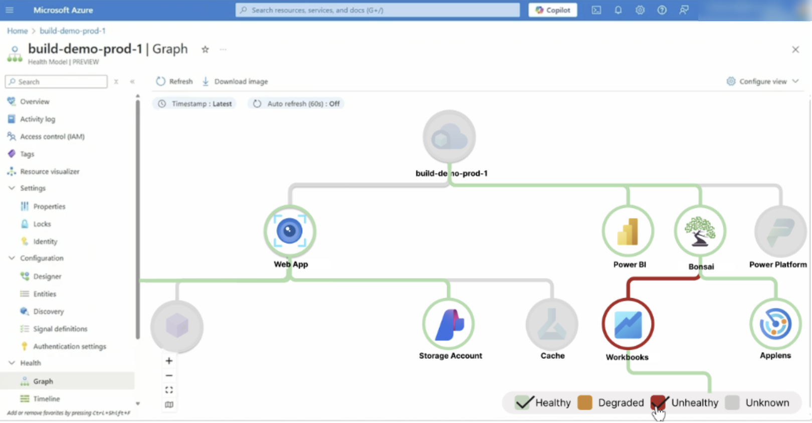Collapse the left navigation pane
Screen dimensions: 812x423
point(132,82)
